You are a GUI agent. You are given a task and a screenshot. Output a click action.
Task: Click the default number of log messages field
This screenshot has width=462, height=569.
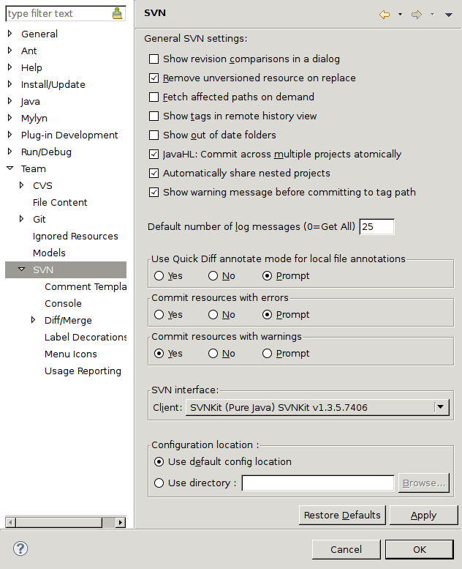[377, 227]
